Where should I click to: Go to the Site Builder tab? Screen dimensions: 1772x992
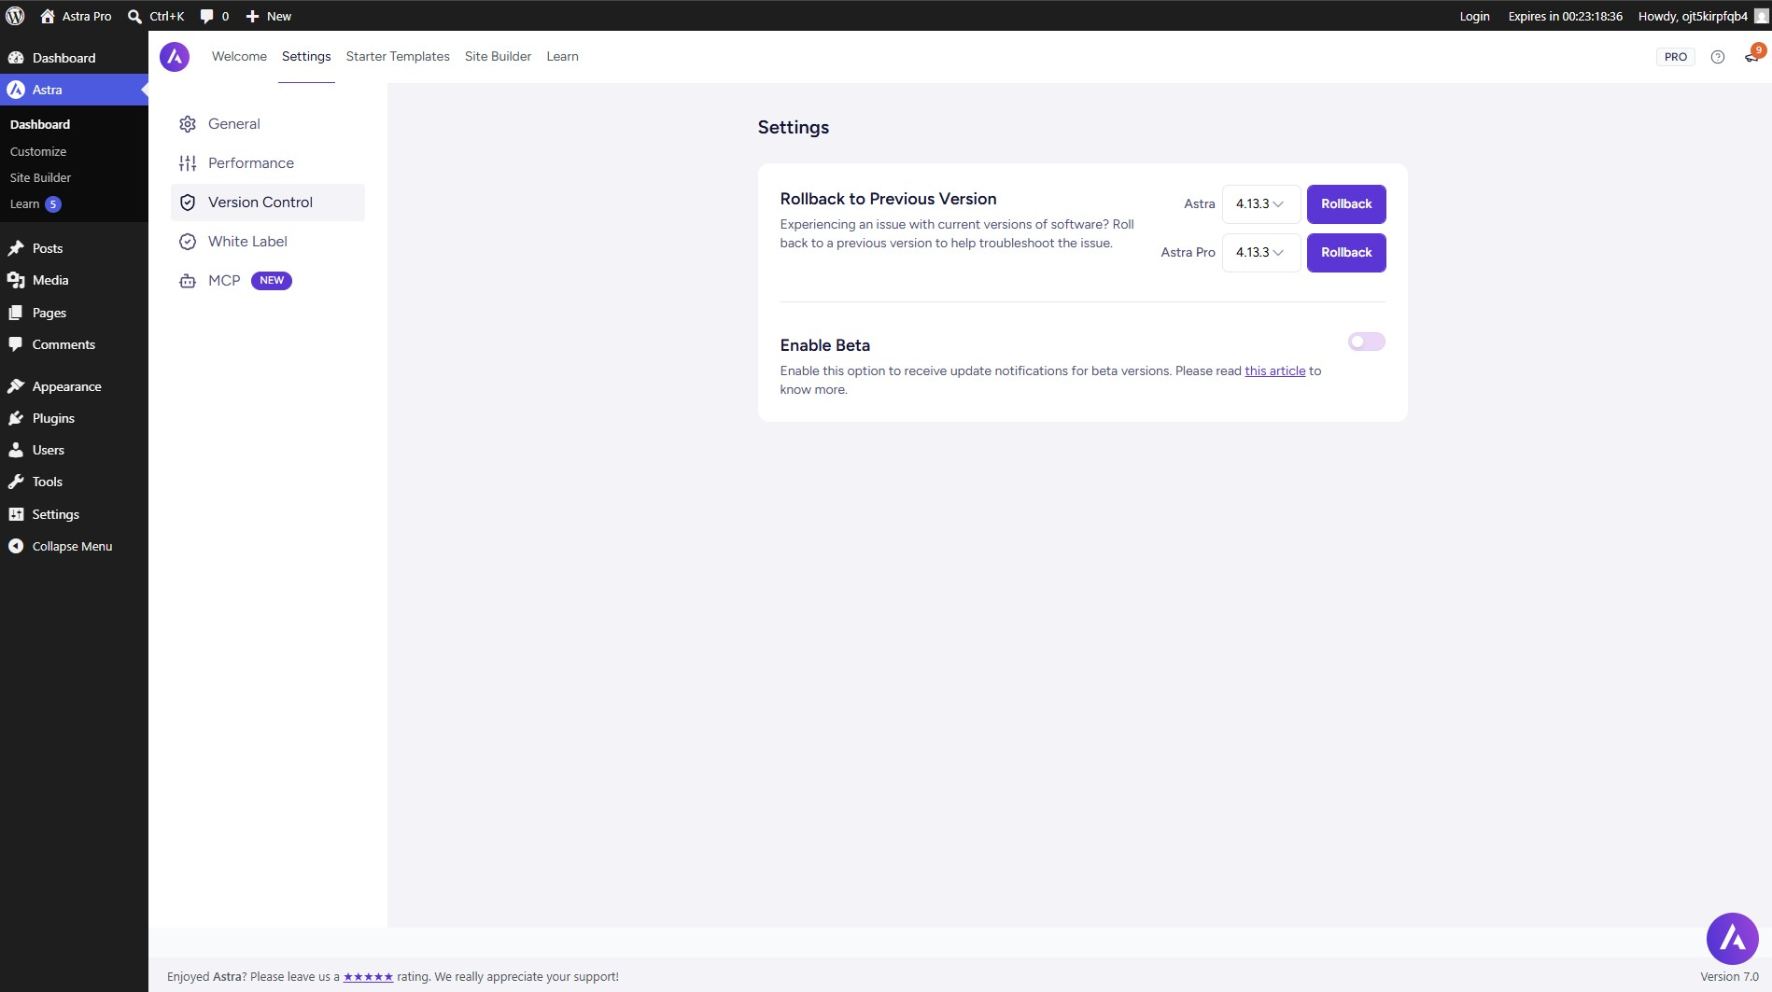coord(498,56)
